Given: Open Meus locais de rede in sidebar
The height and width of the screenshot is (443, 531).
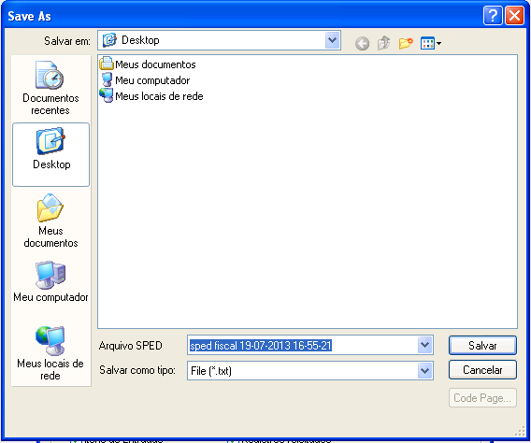Looking at the screenshot, I should coord(50,353).
